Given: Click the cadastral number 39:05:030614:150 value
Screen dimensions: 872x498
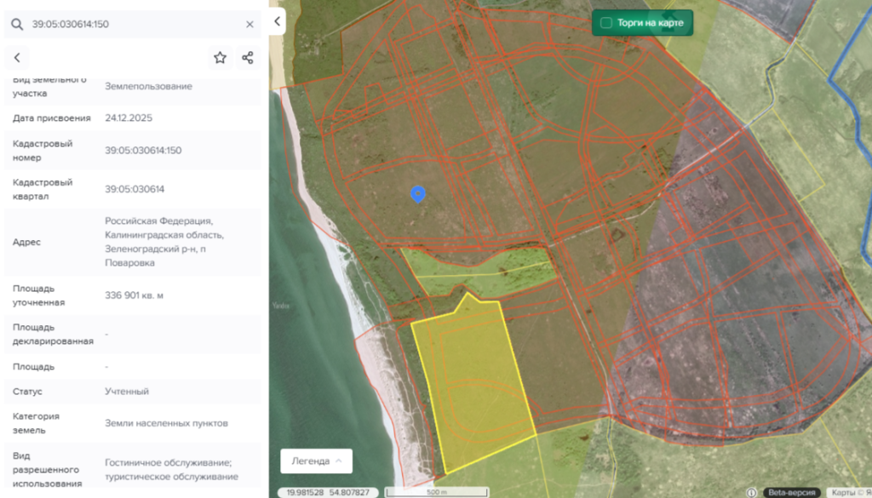Looking at the screenshot, I should pyautogui.click(x=143, y=151).
